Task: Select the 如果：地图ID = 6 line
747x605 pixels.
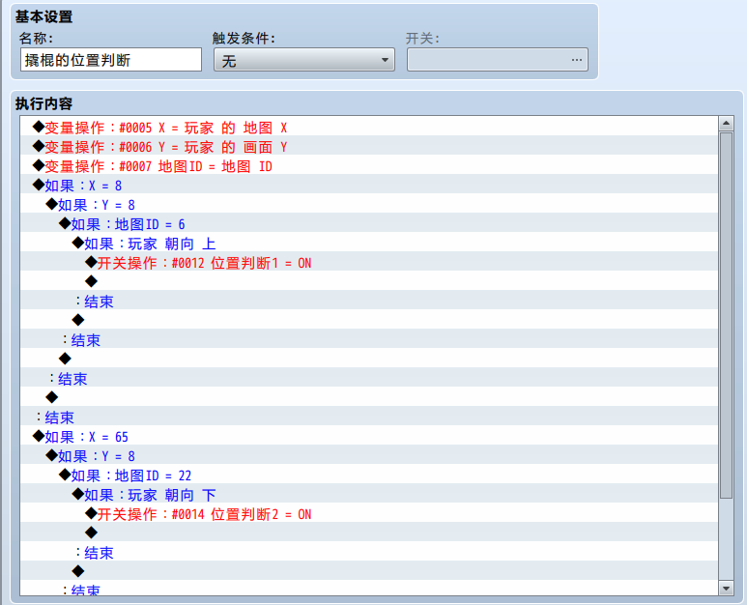Action: 369,223
